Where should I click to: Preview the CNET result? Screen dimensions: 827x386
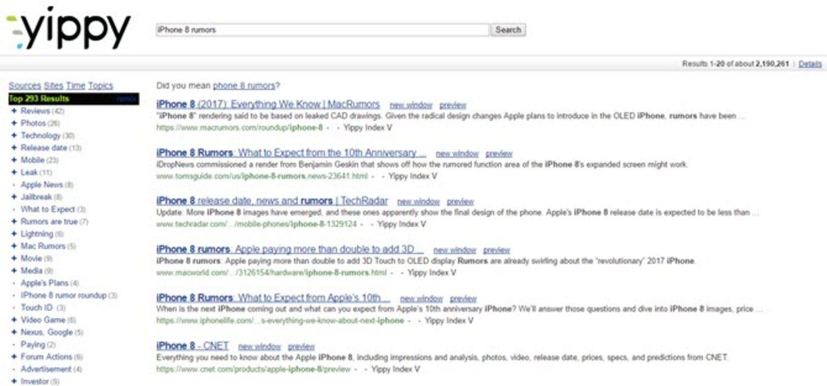tap(301, 346)
